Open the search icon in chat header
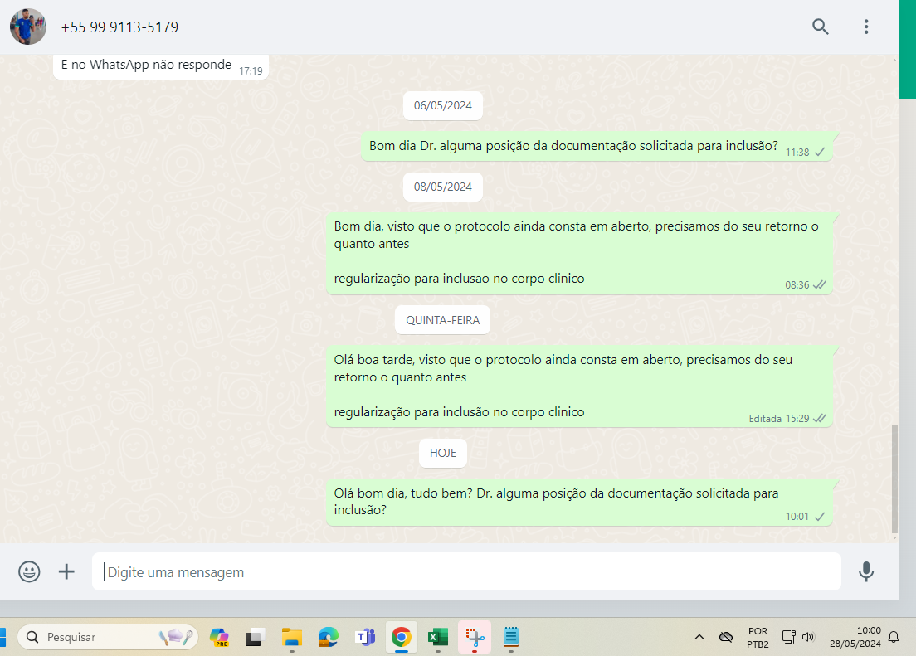This screenshot has height=656, width=916. point(820,27)
